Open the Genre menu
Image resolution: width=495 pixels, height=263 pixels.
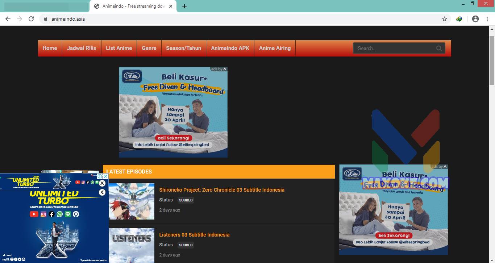[x=149, y=48]
